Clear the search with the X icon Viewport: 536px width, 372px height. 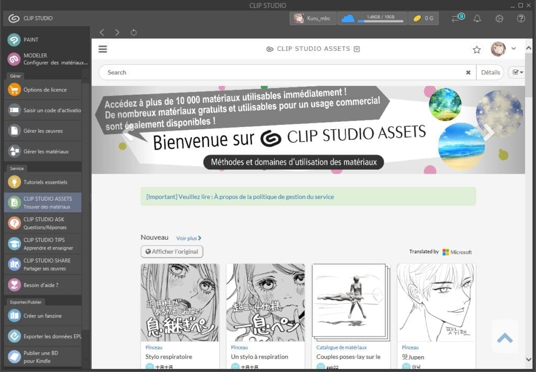point(468,72)
